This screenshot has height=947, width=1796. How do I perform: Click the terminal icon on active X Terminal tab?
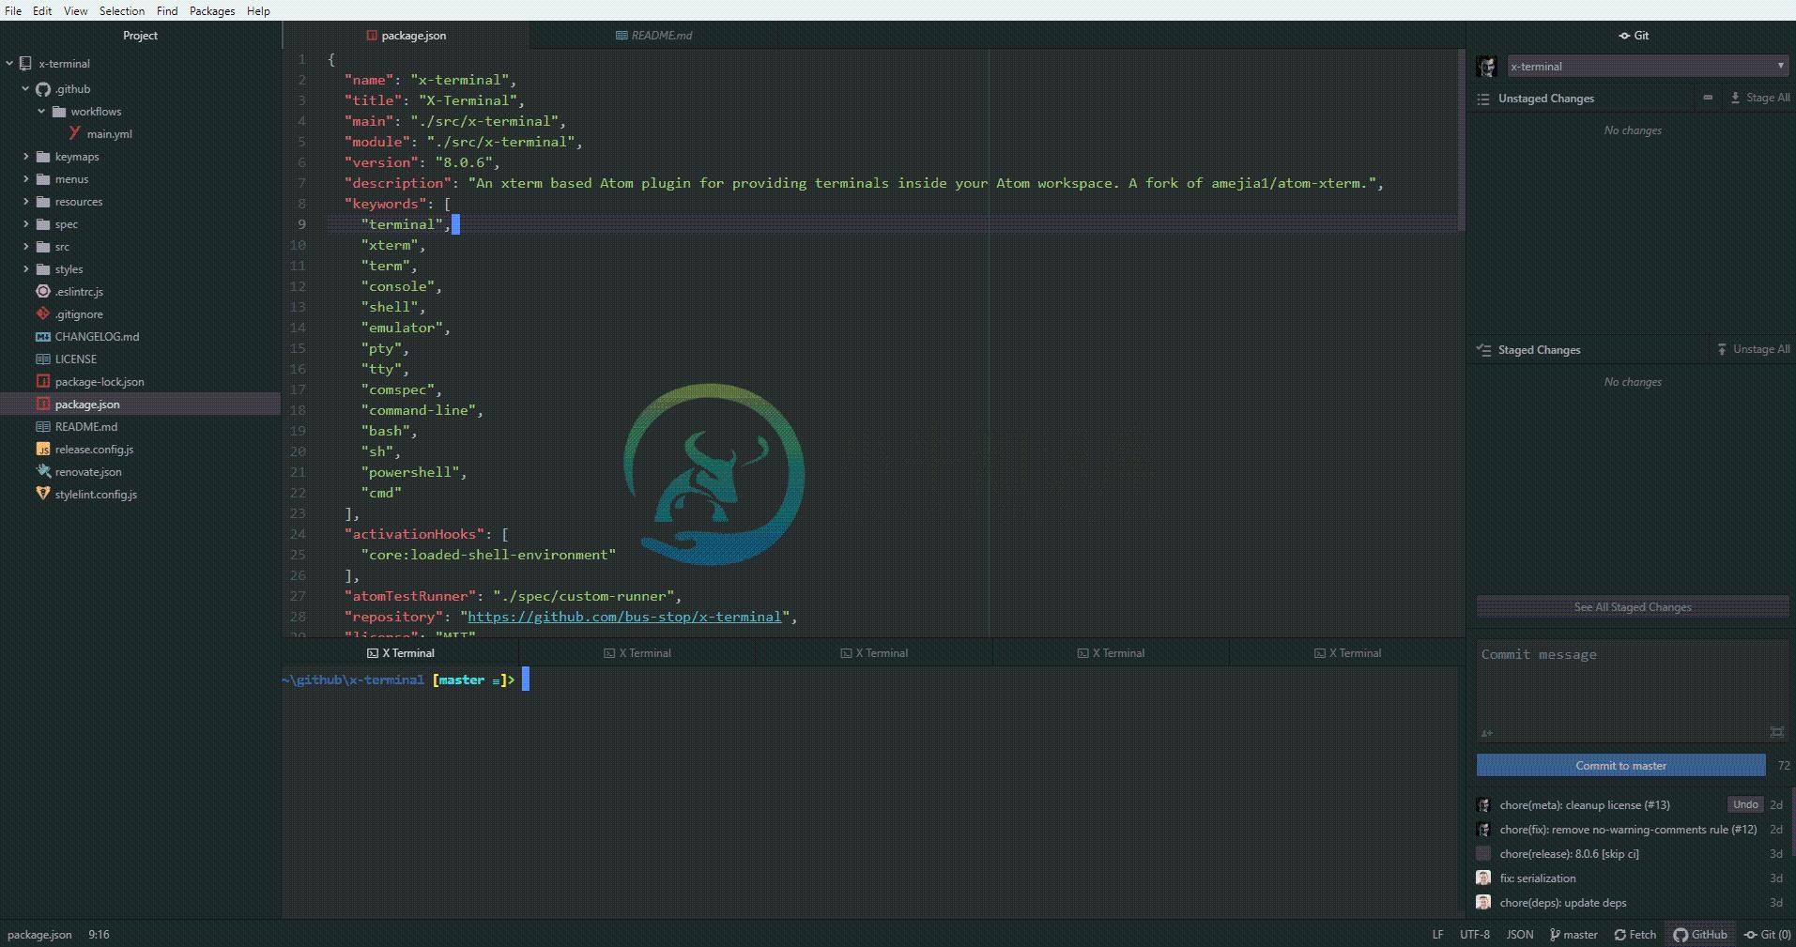373,653
